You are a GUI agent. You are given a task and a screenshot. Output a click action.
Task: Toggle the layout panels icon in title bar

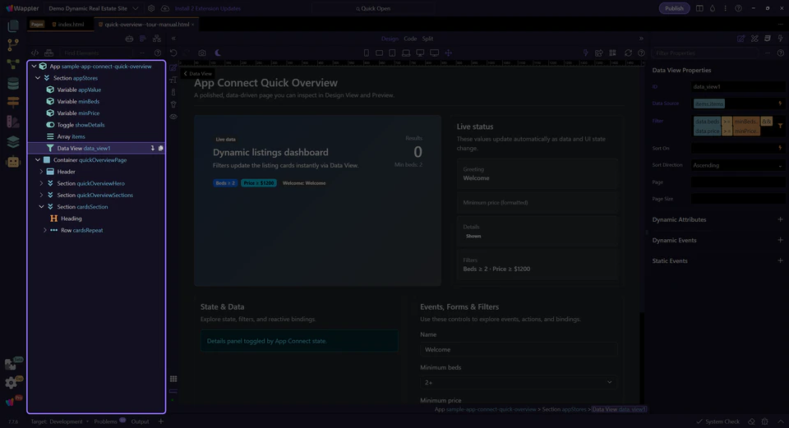coord(699,8)
